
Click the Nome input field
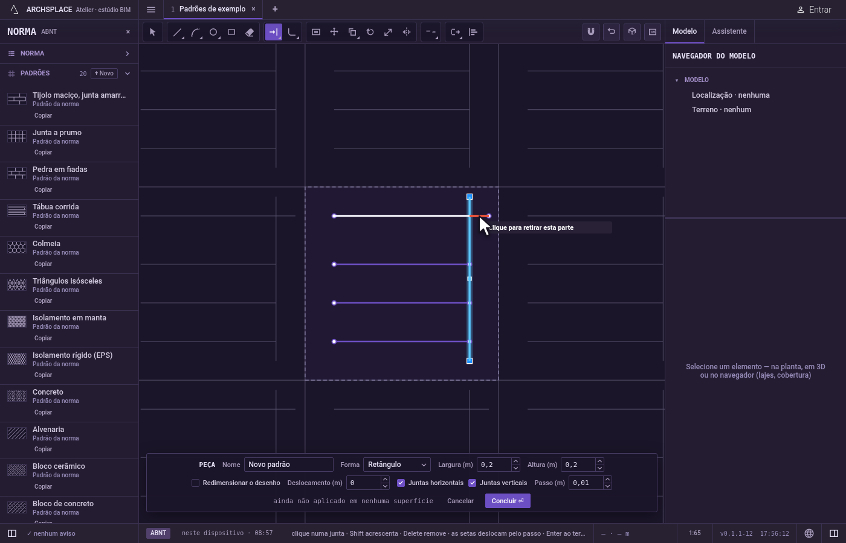point(289,465)
